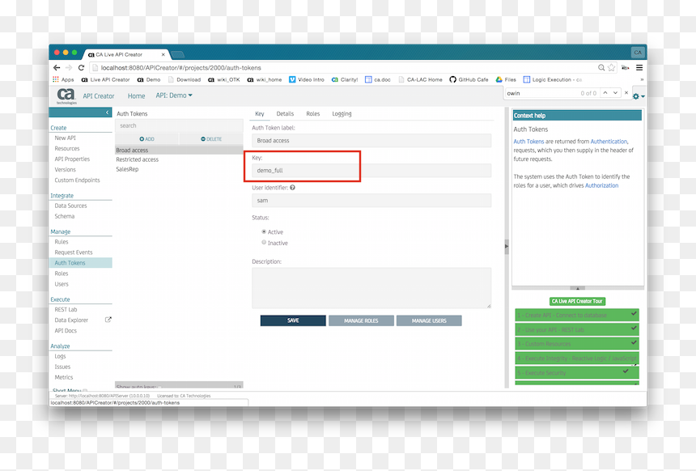The width and height of the screenshot is (696, 471).
Task: Open the gear settings dropdown
Action: point(639,96)
